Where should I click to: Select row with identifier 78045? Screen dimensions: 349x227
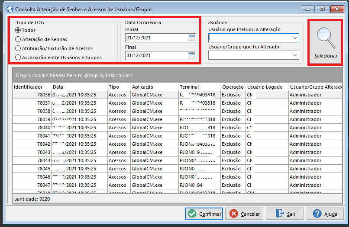(x=177, y=169)
